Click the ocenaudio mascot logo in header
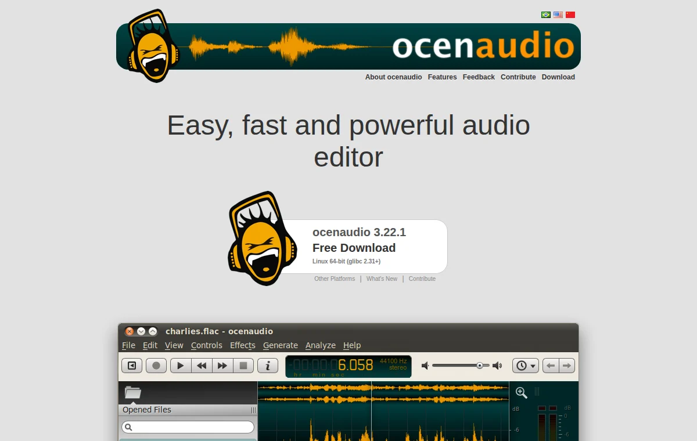The width and height of the screenshot is (697, 441). point(153,45)
